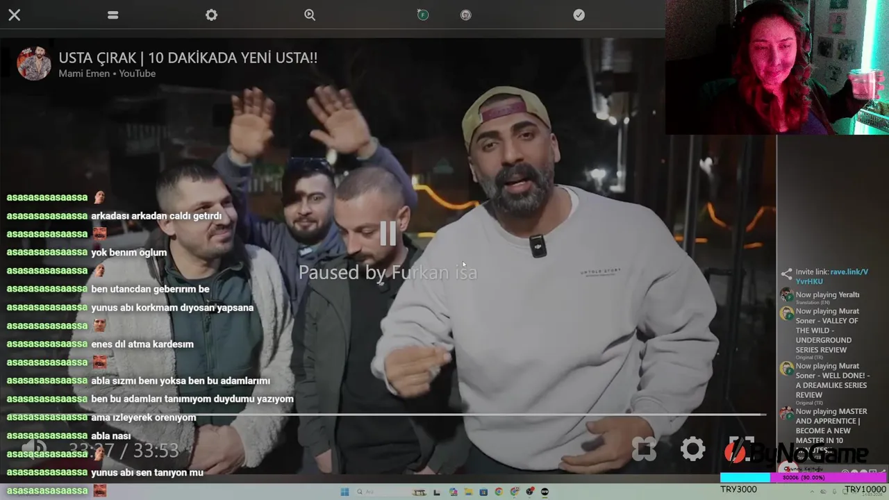
Task: Click chat message 'yunus abı sen tanıyon mu'
Action: [x=147, y=472]
